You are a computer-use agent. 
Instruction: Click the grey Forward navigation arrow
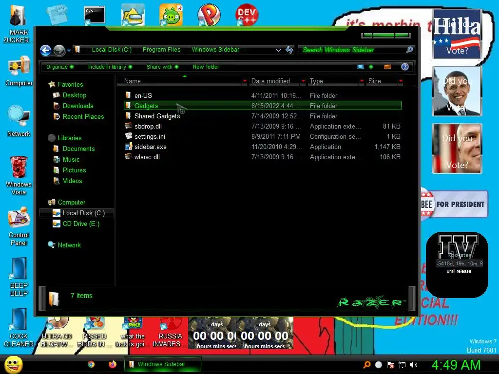59,50
